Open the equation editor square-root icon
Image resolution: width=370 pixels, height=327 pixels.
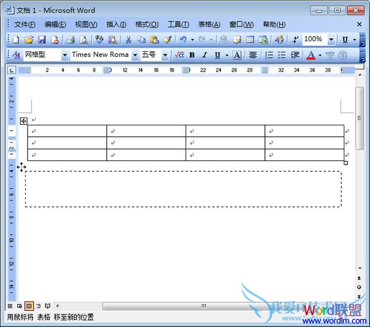(x=180, y=55)
